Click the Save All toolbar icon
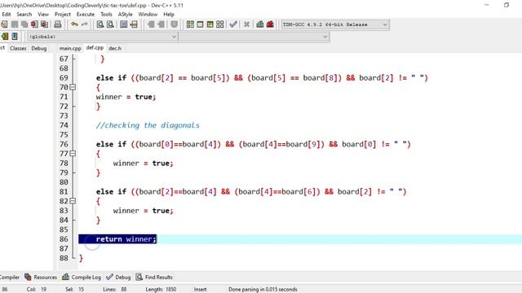 point(24,24)
